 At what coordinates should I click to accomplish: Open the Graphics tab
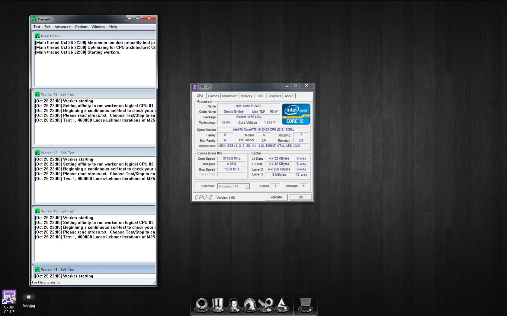[275, 96]
